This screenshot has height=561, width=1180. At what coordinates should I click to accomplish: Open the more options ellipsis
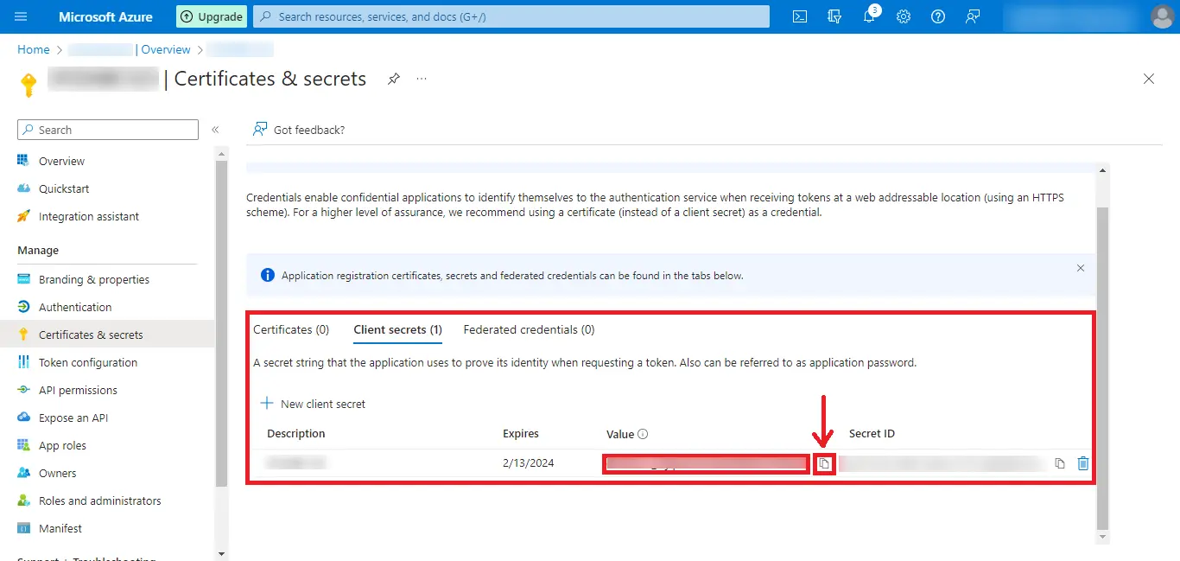[422, 79]
